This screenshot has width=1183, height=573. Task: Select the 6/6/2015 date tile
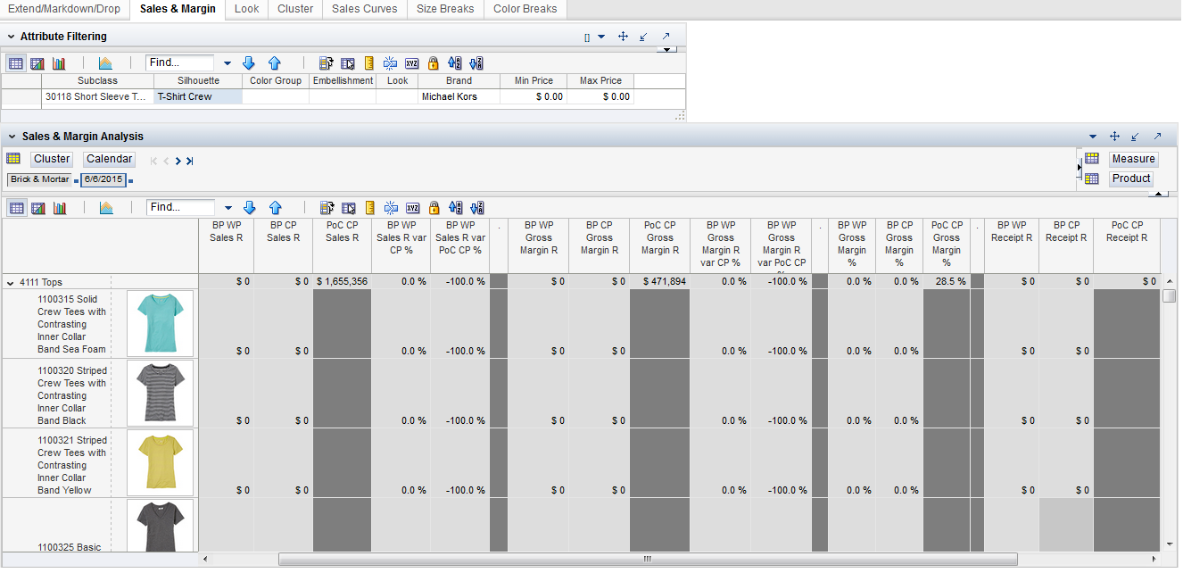[x=103, y=179]
